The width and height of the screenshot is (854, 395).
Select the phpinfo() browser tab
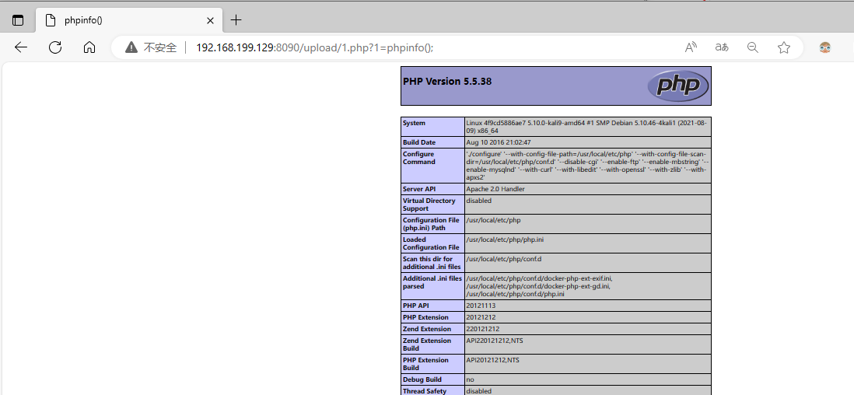coord(129,21)
